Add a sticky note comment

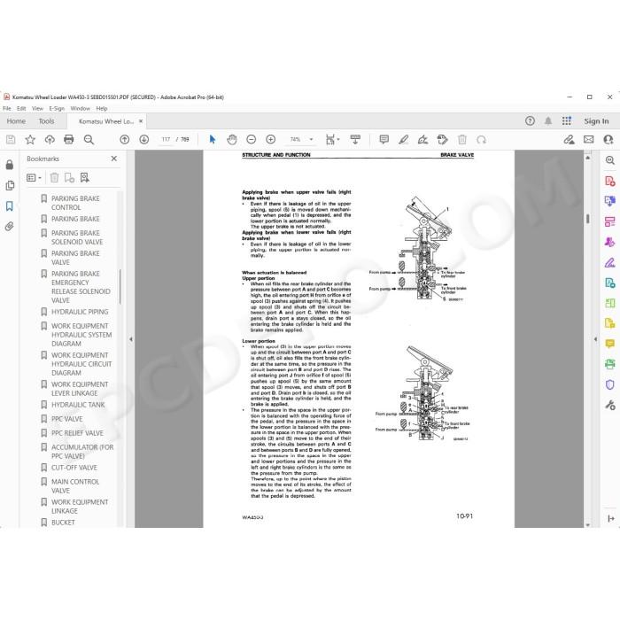point(384,140)
